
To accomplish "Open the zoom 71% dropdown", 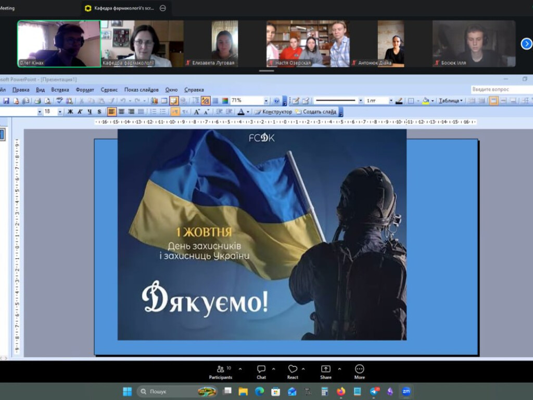I will (266, 101).
